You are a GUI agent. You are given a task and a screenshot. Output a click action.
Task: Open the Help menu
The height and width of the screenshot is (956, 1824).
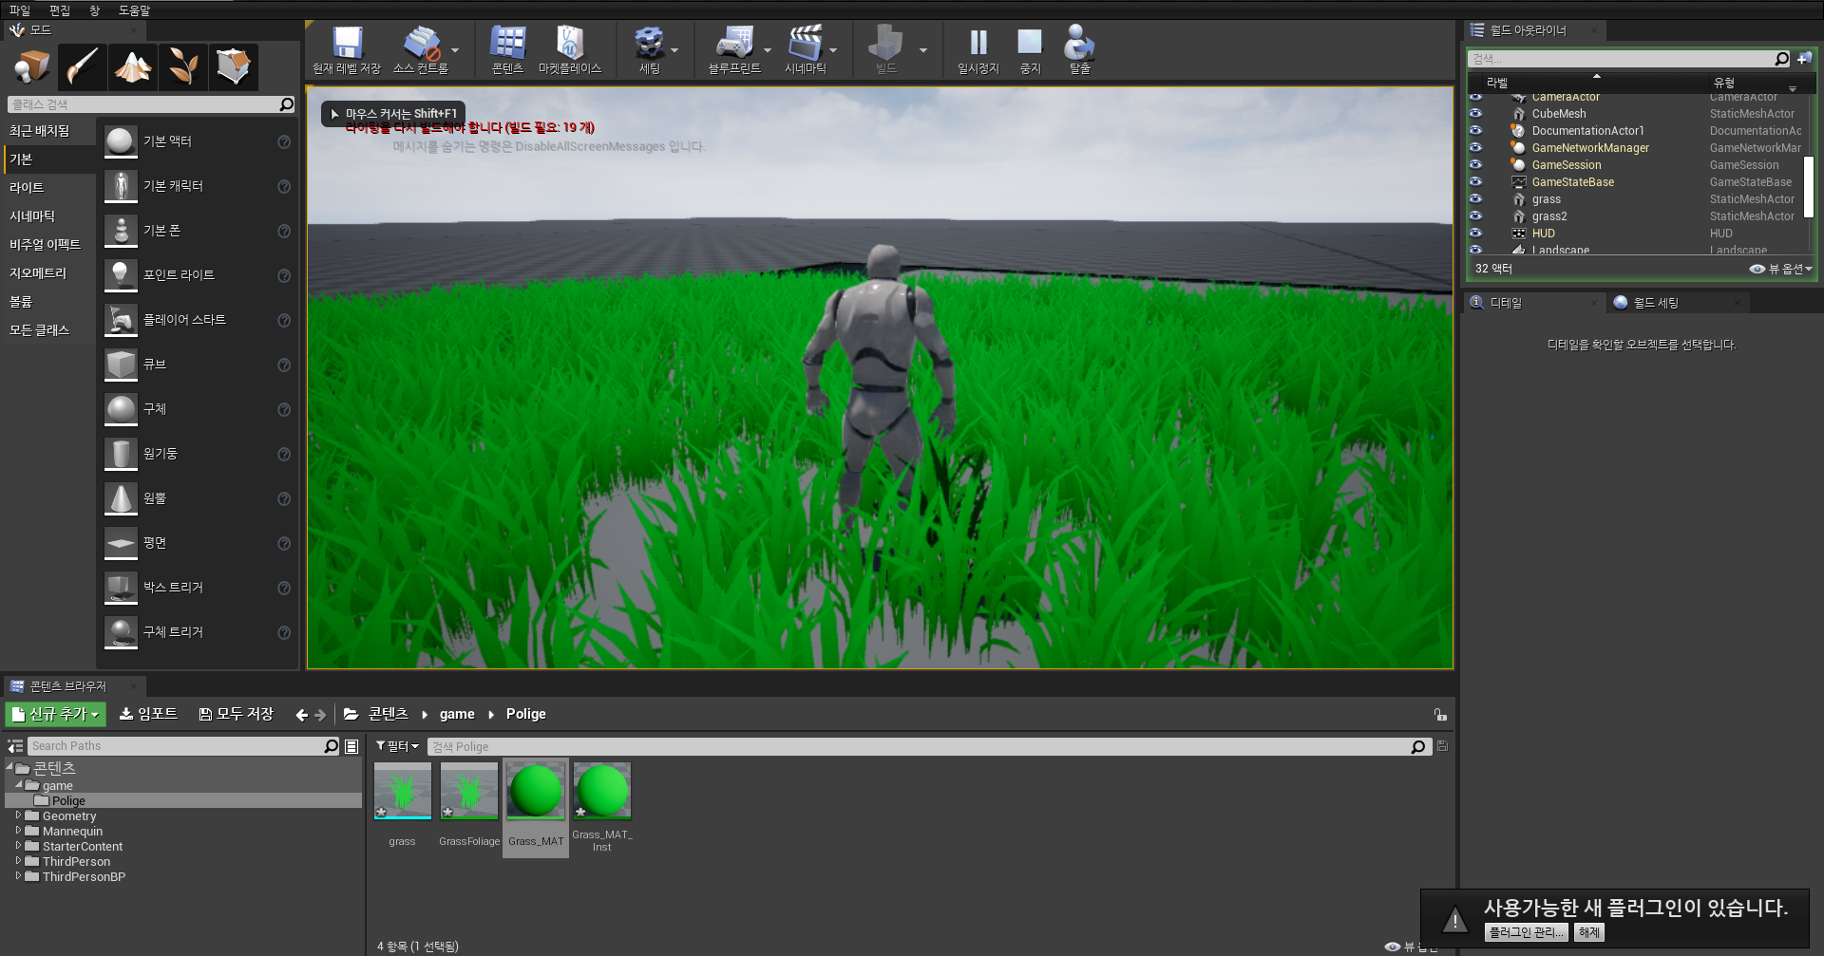click(134, 10)
